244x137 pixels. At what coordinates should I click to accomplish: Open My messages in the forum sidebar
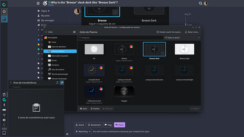tap(47, 20)
